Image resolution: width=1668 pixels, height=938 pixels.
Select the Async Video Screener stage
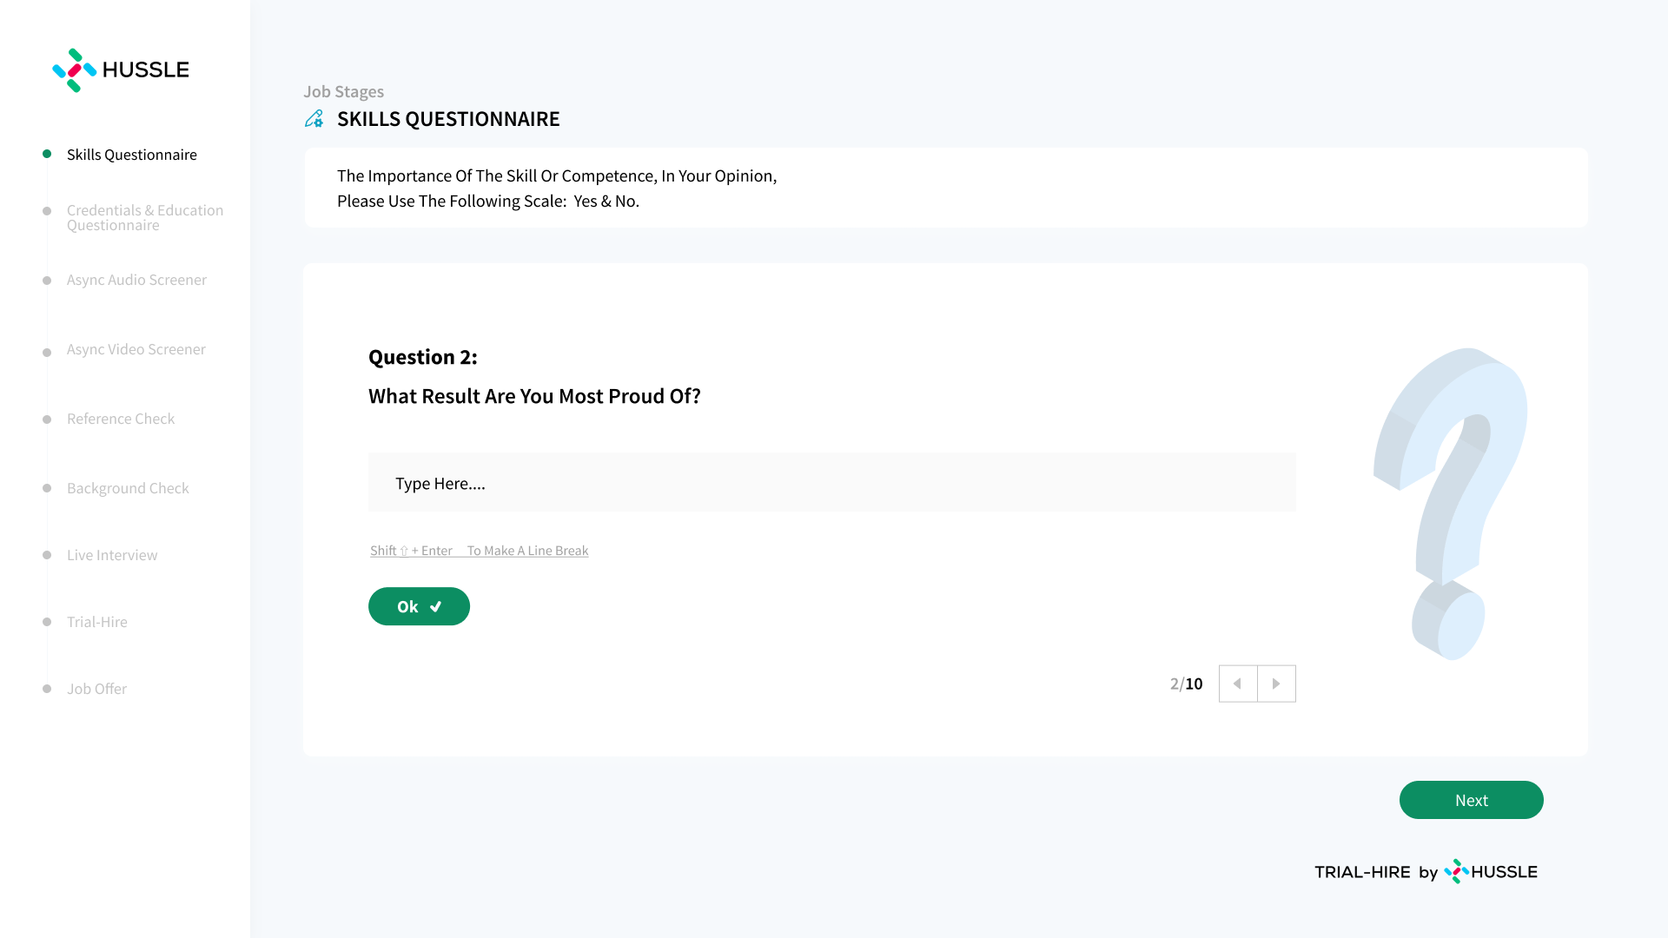136,349
